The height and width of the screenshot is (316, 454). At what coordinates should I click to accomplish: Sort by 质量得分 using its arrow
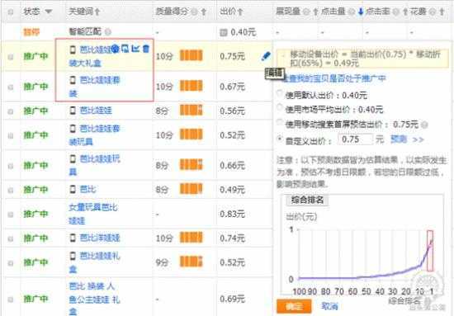(204, 12)
